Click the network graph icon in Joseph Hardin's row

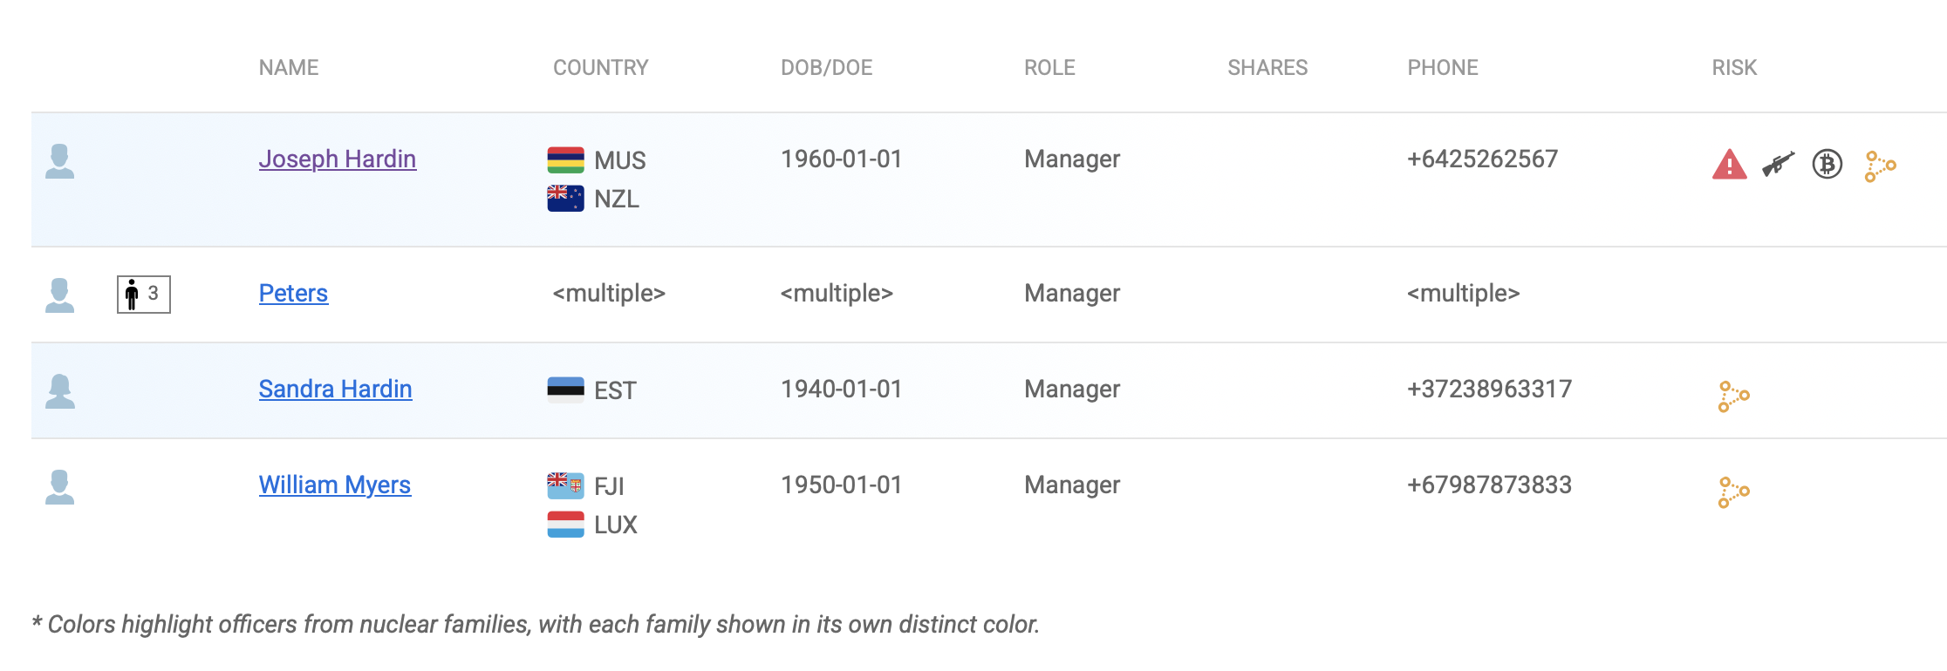[1880, 166]
